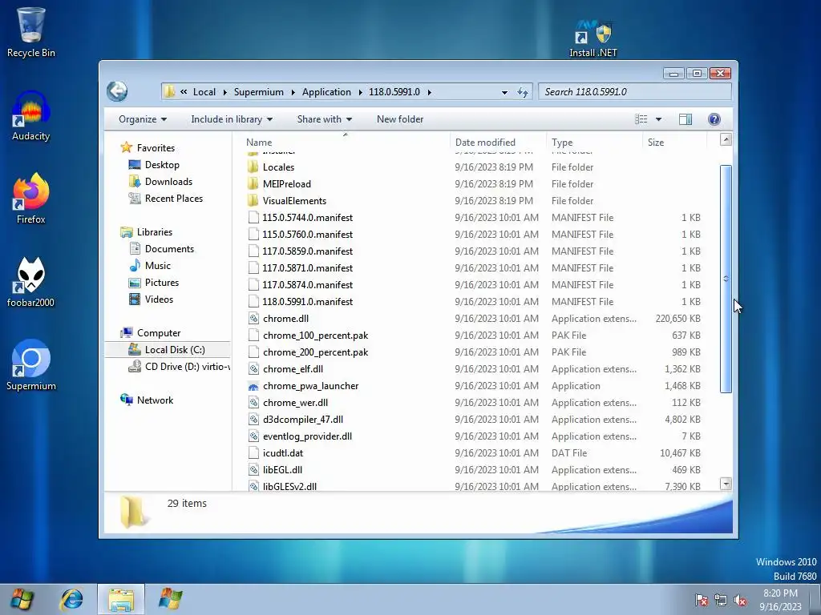Select chrome_pwa_launcher application icon
This screenshot has height=615, width=821.
click(253, 386)
